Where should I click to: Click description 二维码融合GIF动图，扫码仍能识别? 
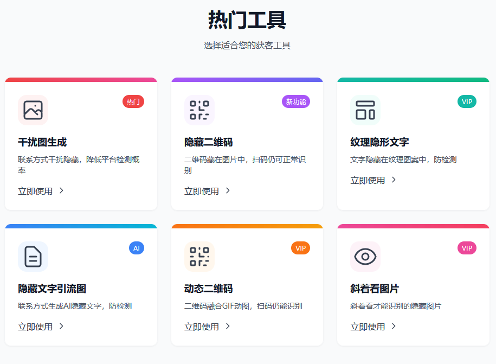[x=243, y=306]
